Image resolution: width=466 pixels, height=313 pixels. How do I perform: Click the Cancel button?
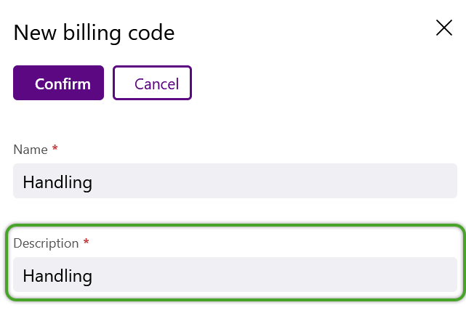point(152,83)
